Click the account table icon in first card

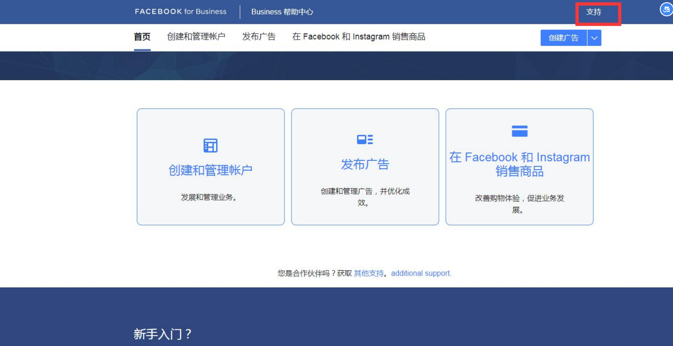point(210,145)
